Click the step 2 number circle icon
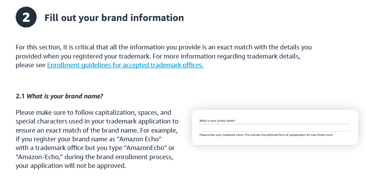Viewport: 366px width, 188px height. [26, 17]
